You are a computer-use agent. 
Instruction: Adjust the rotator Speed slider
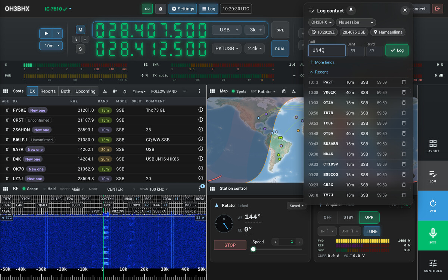click(x=277, y=249)
